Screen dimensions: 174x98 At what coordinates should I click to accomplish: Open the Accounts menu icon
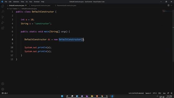[3, 84]
